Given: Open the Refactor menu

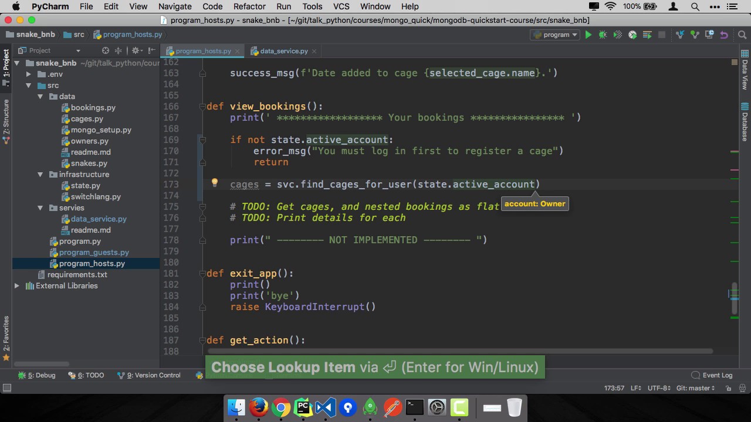Looking at the screenshot, I should pos(249,6).
